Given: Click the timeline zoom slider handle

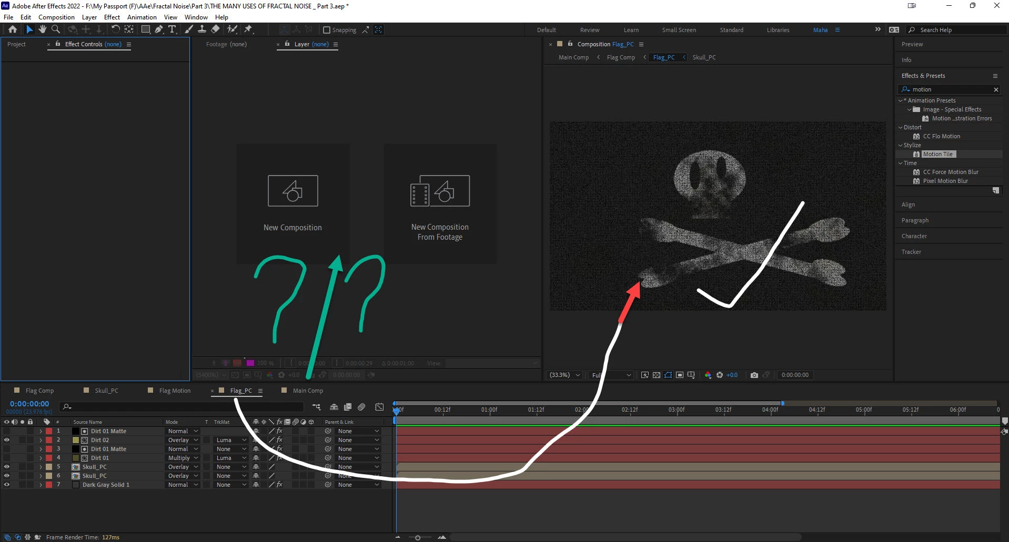Looking at the screenshot, I should click(418, 537).
